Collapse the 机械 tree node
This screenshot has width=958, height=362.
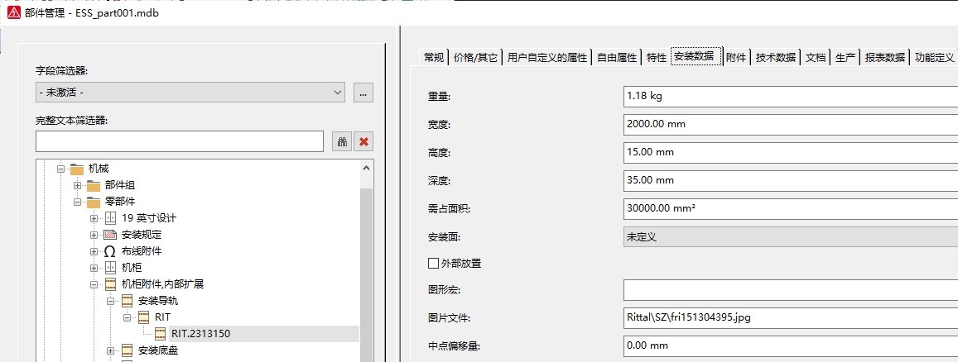pyautogui.click(x=60, y=169)
